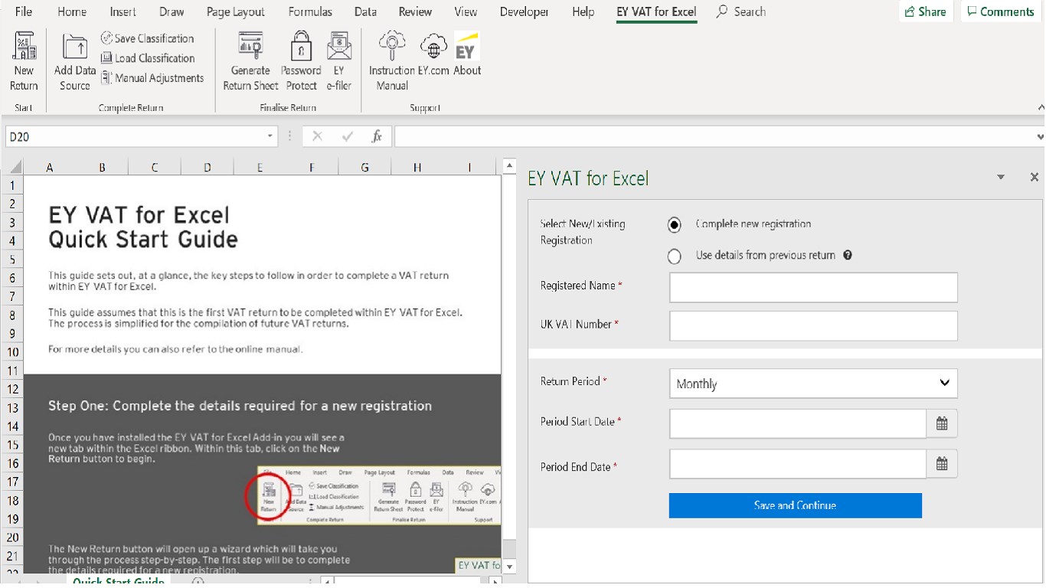Open Manual Adjustments from the ribbon
The height and width of the screenshot is (588, 1046).
click(x=152, y=78)
